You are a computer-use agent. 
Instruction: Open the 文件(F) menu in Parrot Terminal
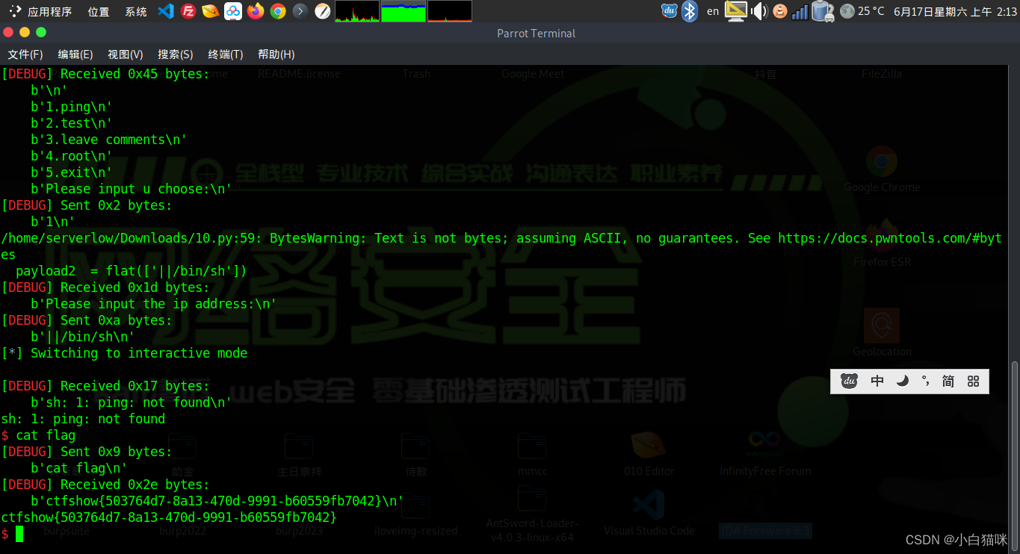click(x=25, y=55)
